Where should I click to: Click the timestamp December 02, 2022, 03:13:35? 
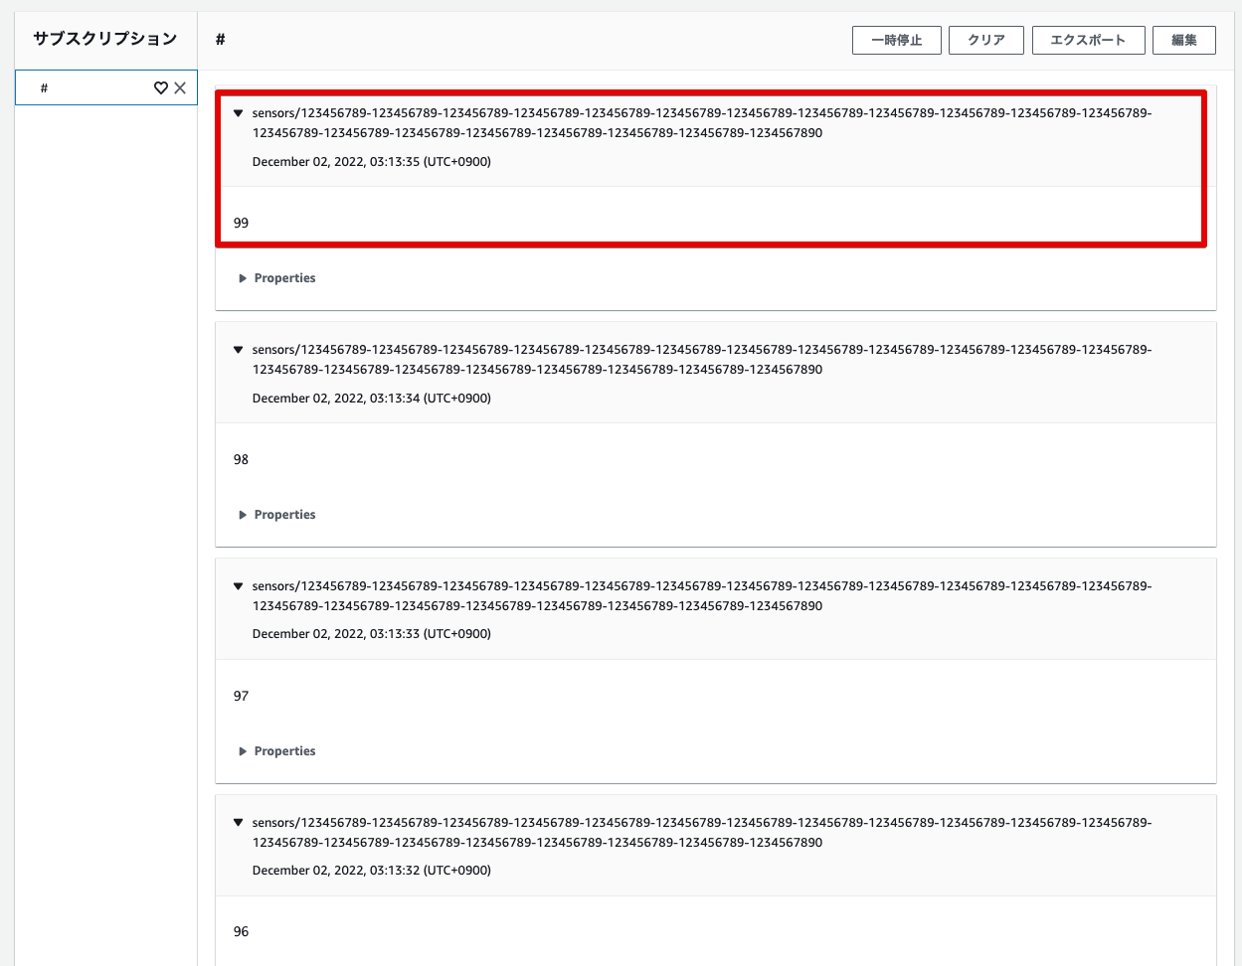[x=371, y=161]
